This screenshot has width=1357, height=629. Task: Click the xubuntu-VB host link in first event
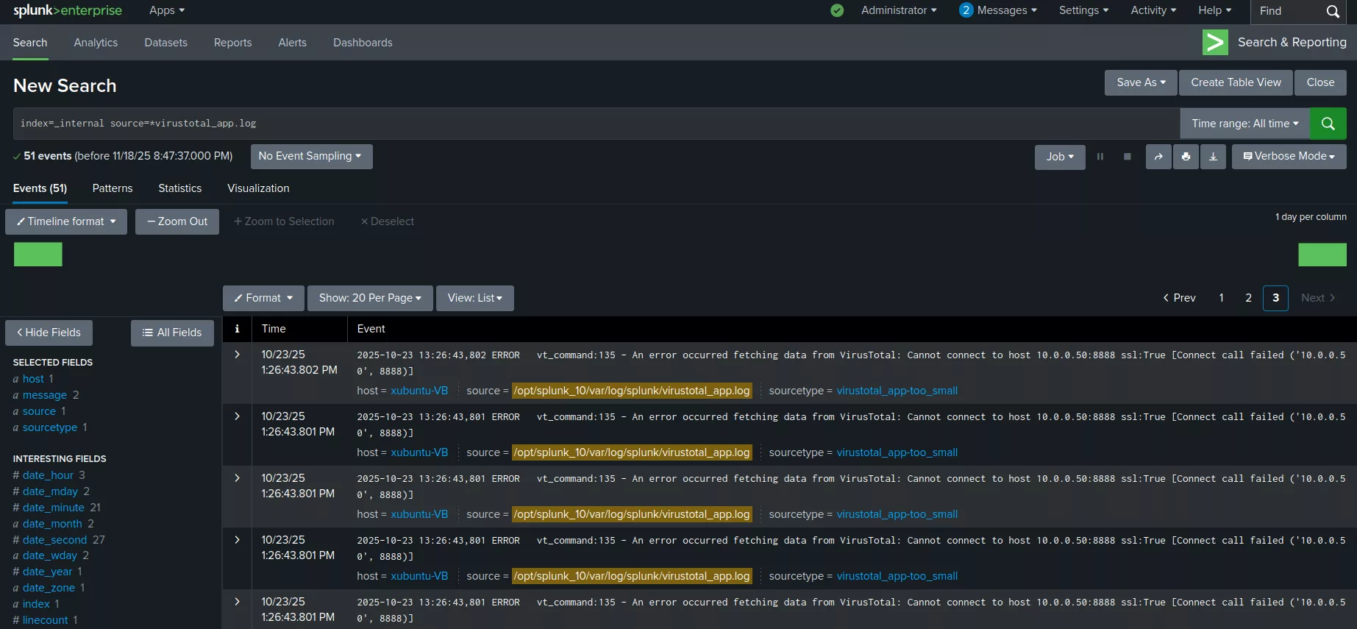click(x=419, y=391)
